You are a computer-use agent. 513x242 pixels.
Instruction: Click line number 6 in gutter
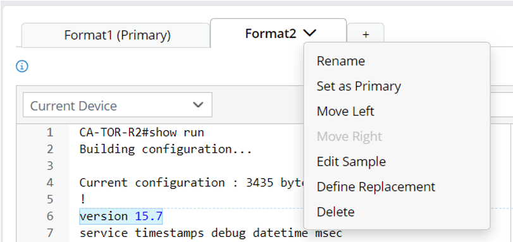pos(50,216)
